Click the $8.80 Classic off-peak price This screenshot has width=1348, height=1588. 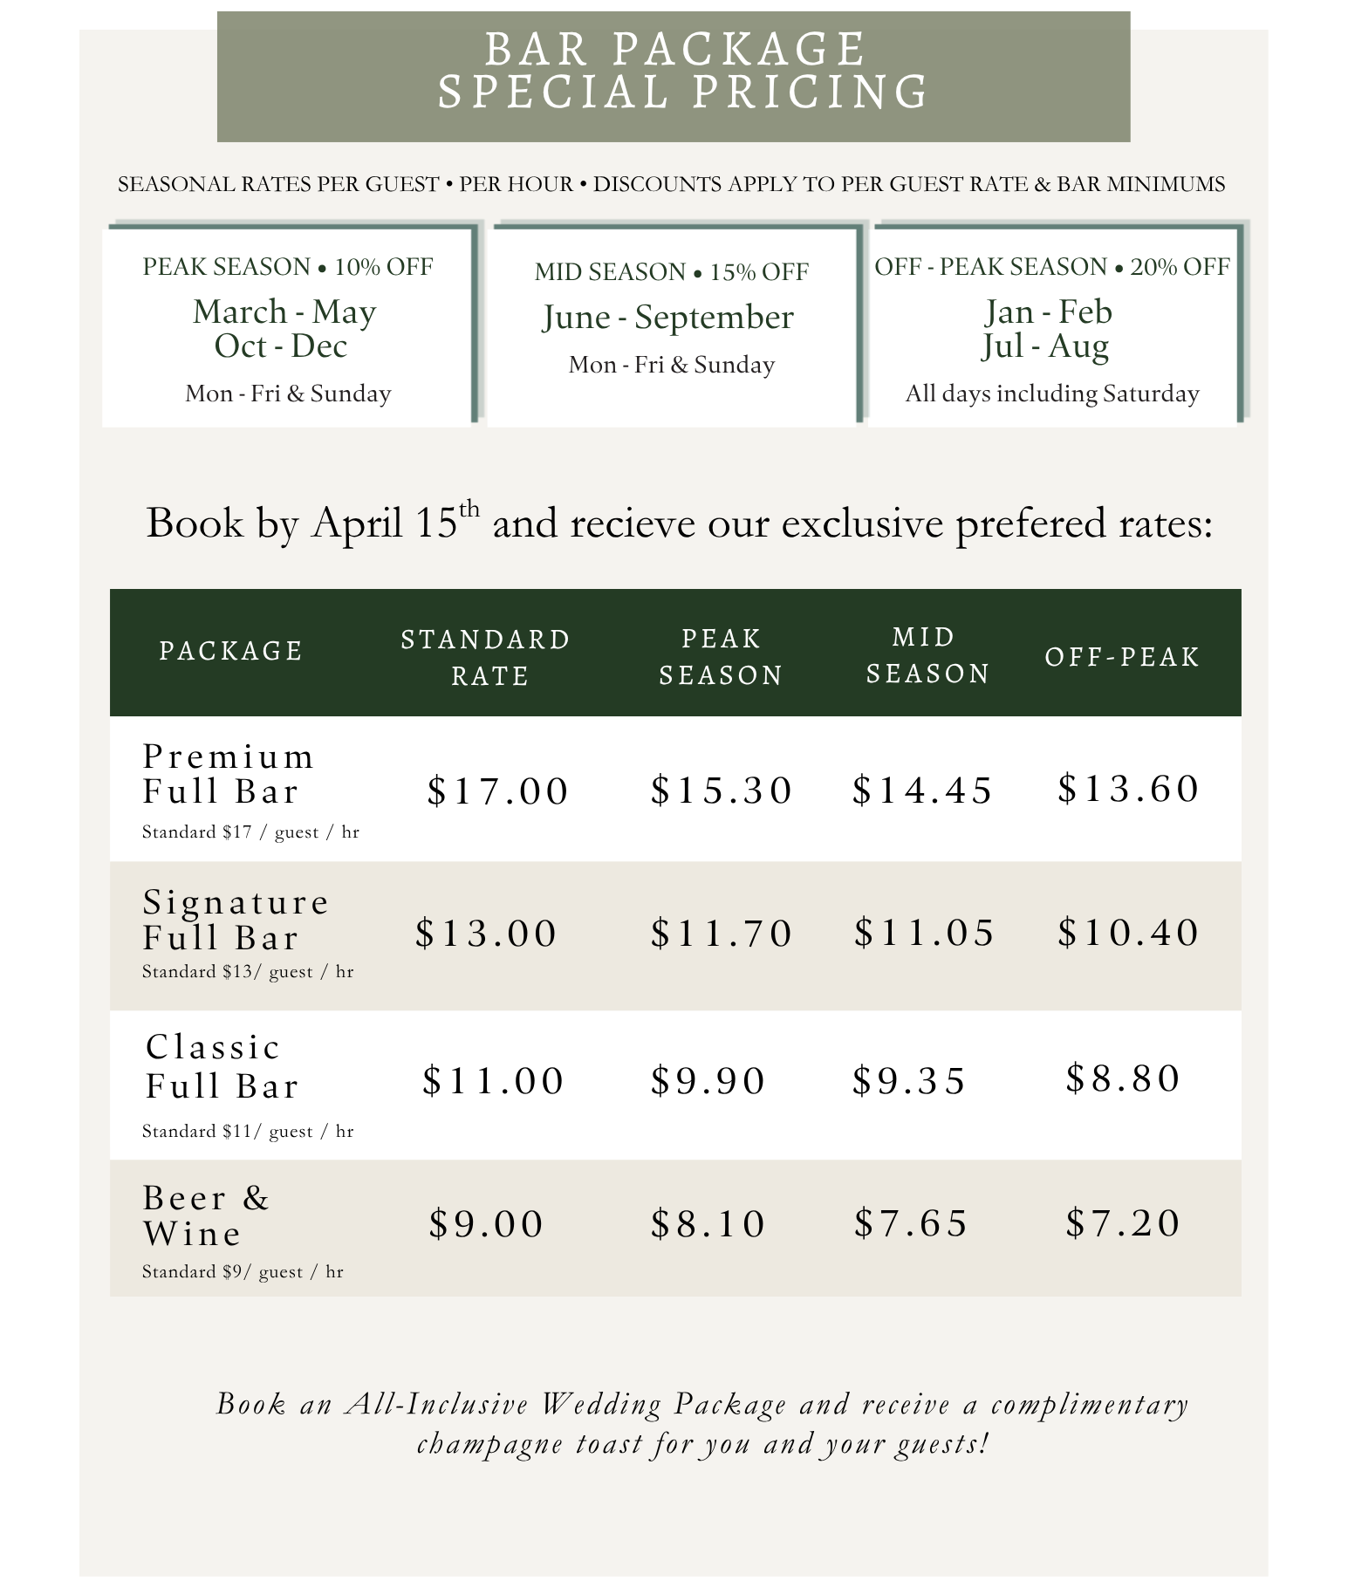click(x=1123, y=1078)
